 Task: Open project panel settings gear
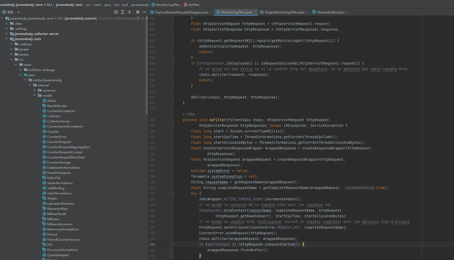click(138, 12)
